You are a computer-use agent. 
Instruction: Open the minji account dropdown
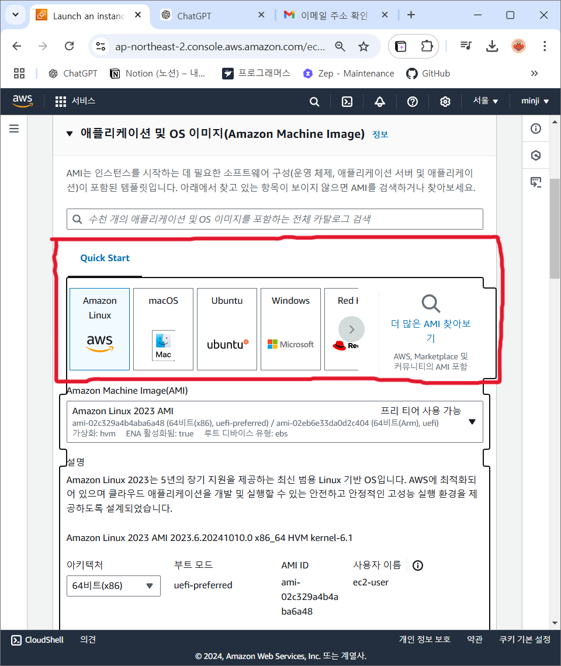click(x=535, y=101)
